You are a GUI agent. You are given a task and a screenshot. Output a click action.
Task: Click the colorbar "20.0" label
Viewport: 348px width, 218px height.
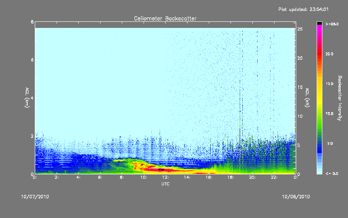click(329, 54)
